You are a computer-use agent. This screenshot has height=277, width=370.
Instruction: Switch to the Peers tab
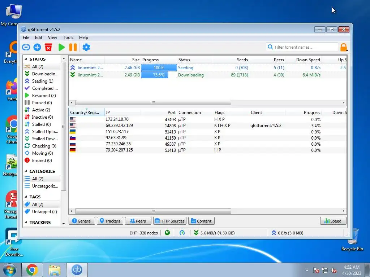[138, 221]
